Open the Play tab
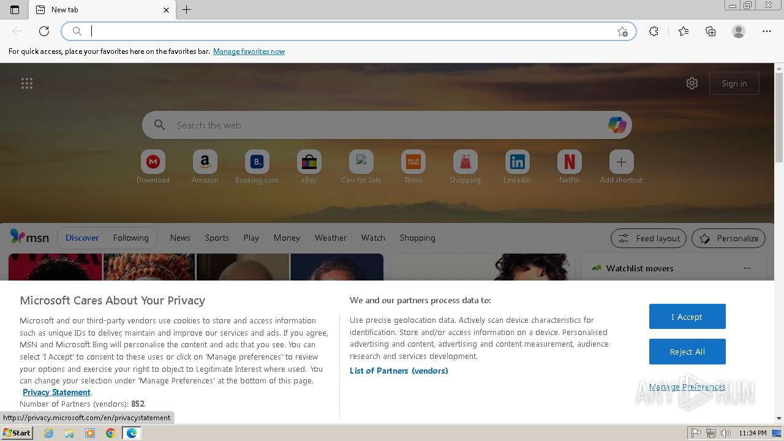The width and height of the screenshot is (784, 441). (x=251, y=238)
